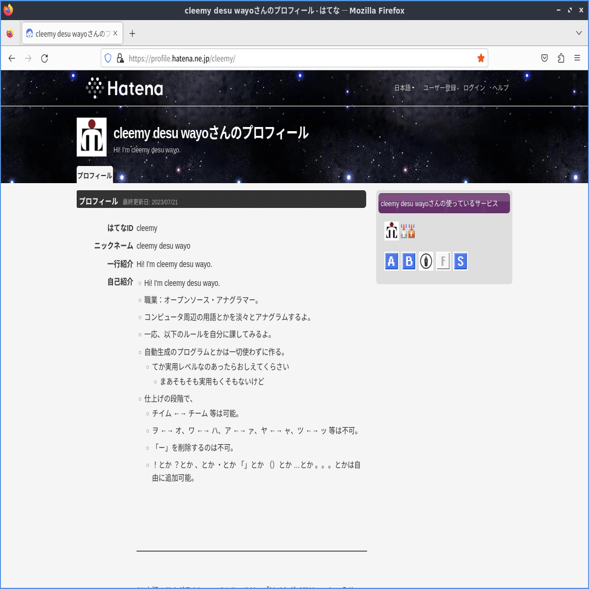Screen dimensions: 589x589
Task: Select the プロフィール page tab
Action: pos(95,175)
